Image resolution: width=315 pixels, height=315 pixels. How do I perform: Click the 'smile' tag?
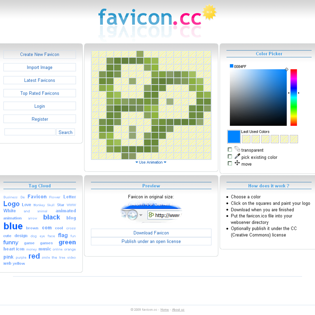[x=46, y=258]
